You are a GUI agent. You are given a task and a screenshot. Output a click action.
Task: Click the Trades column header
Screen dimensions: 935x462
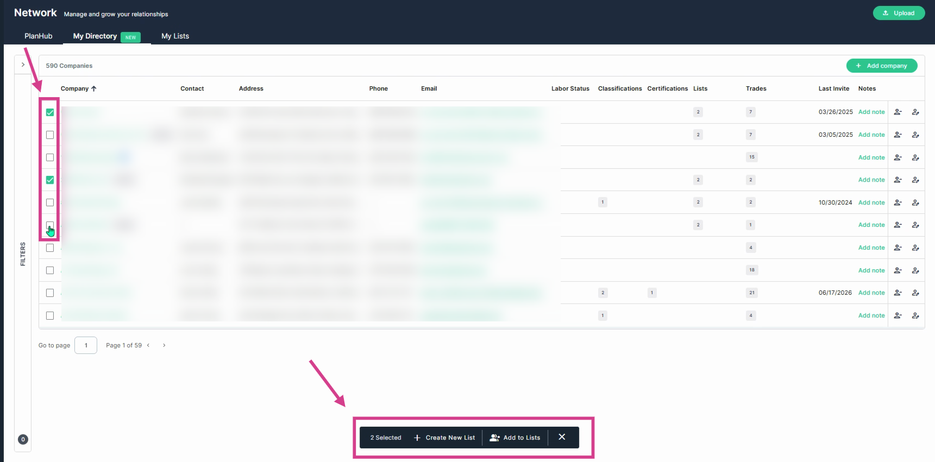click(x=756, y=88)
